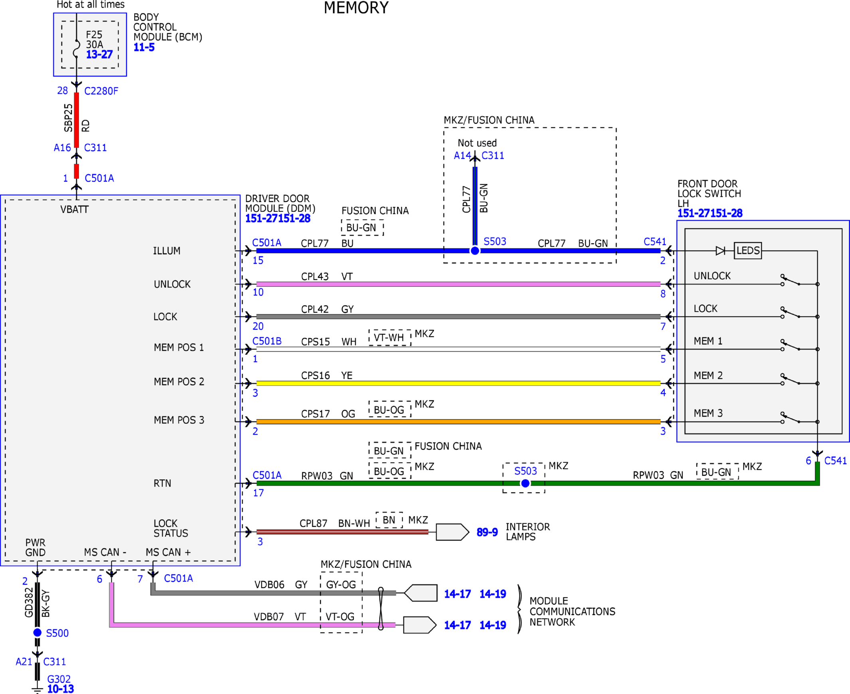Click the MEM 1 switch contact symbol
The height and width of the screenshot is (694, 850).
(791, 345)
